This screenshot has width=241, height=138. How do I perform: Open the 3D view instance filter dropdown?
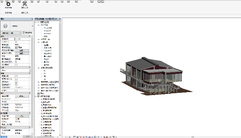pyautogui.click(x=11, y=33)
